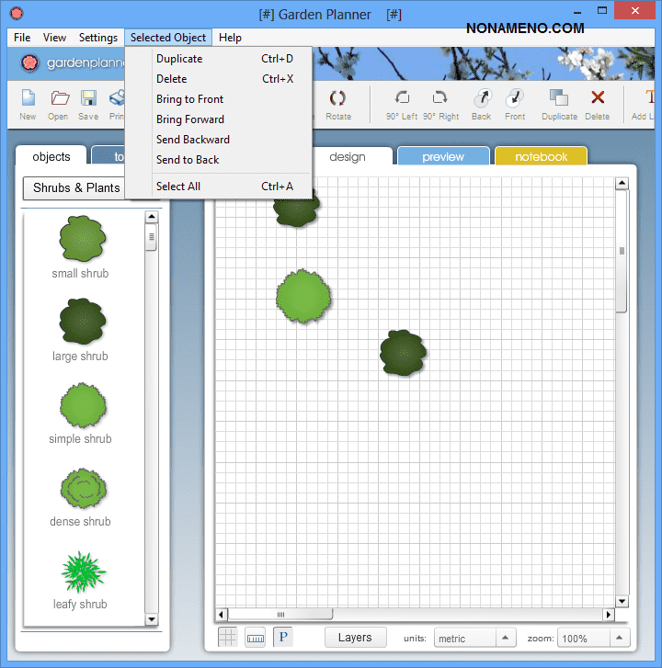Toggle the grid display button

pos(227,637)
